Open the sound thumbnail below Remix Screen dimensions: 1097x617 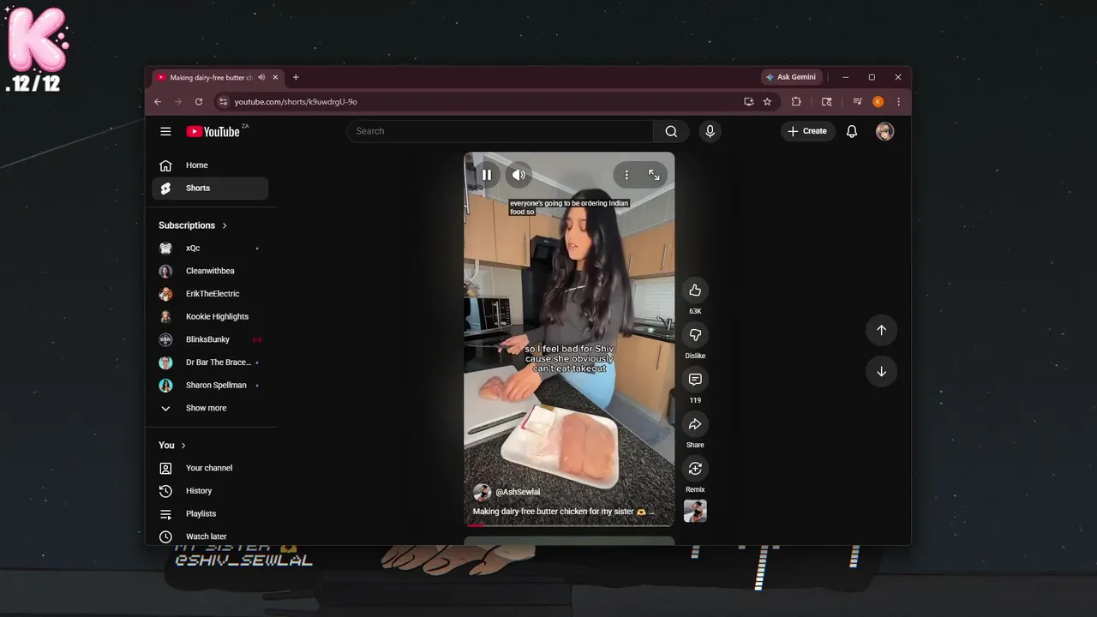[695, 511]
